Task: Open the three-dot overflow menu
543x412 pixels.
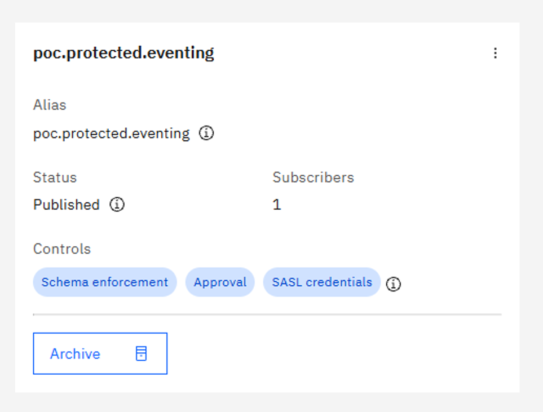Action: 495,53
